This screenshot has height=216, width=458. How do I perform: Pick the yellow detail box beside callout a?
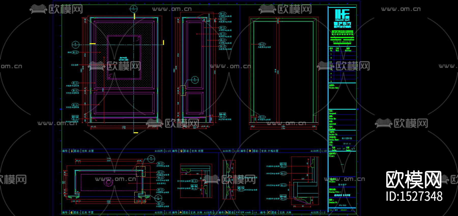click(x=141, y=171)
